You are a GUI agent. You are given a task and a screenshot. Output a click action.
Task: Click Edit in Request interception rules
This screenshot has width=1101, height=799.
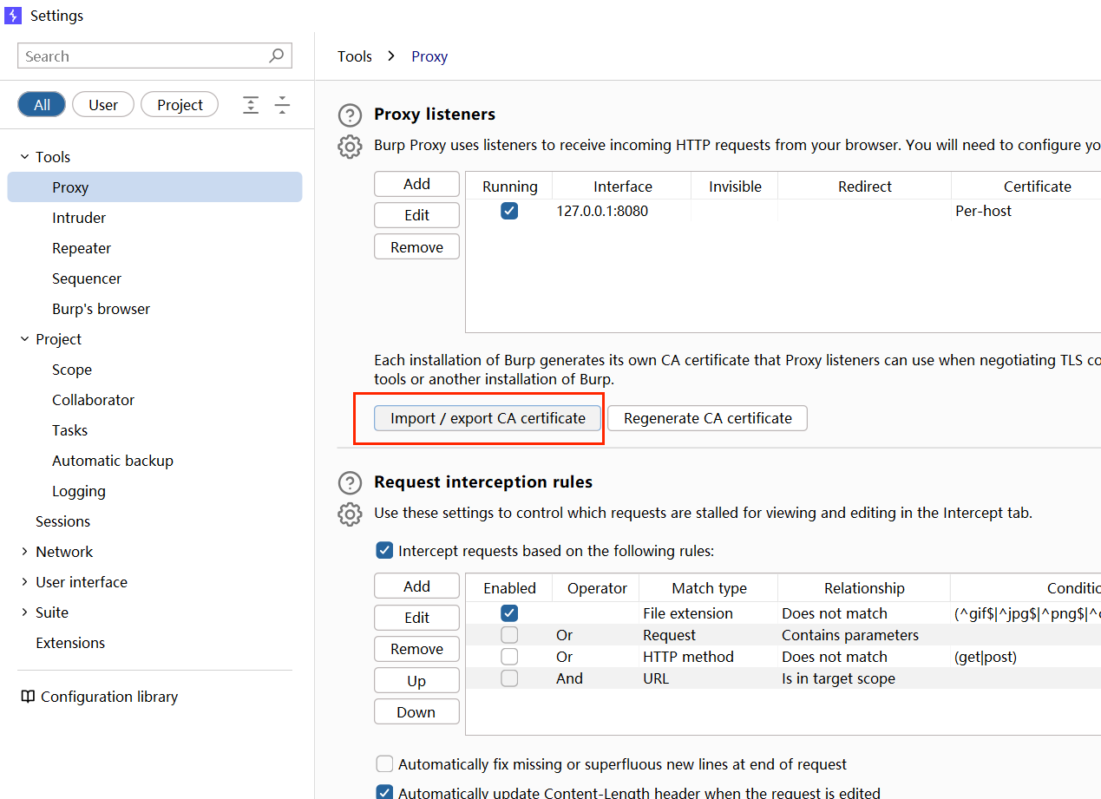tap(416, 618)
